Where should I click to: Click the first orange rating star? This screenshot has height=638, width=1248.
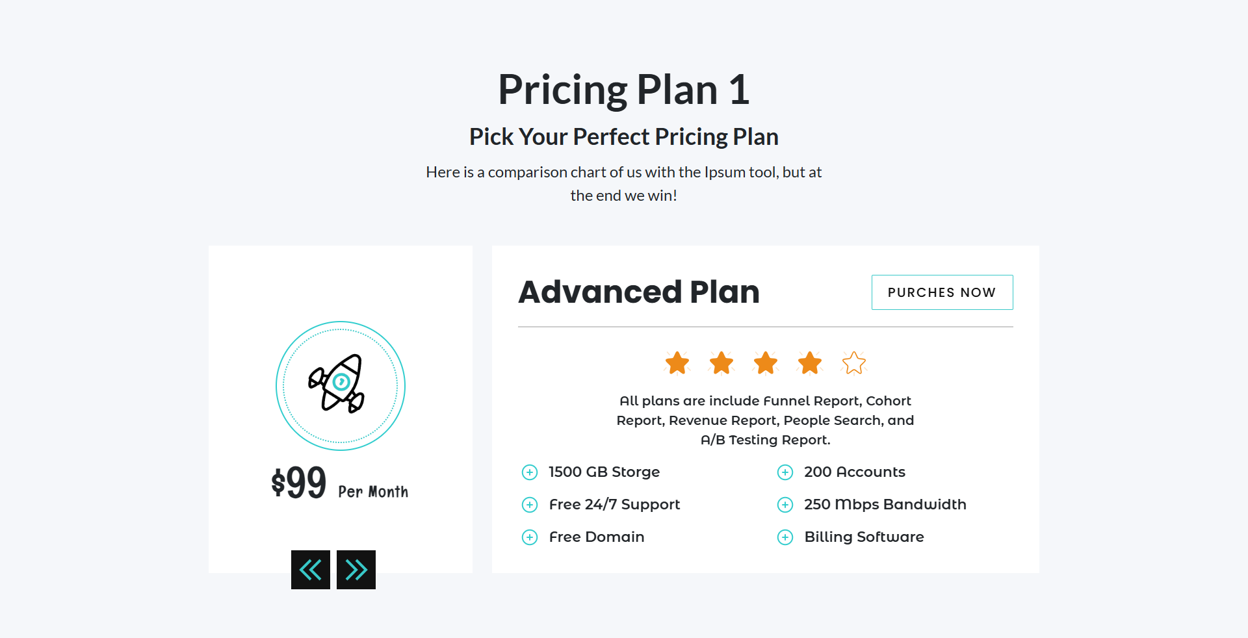tap(677, 363)
